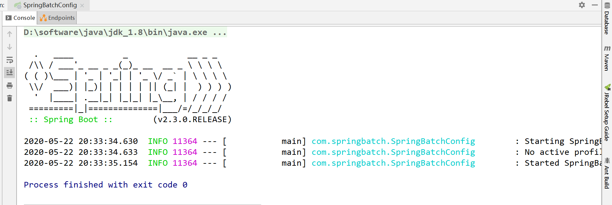Open the JRebel Setup Guide panel

tap(607, 113)
